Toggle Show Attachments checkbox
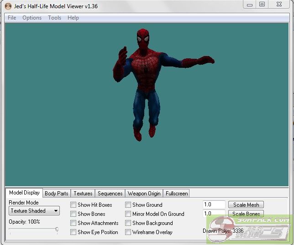Viewport: 294px width, 245px height. click(x=73, y=223)
